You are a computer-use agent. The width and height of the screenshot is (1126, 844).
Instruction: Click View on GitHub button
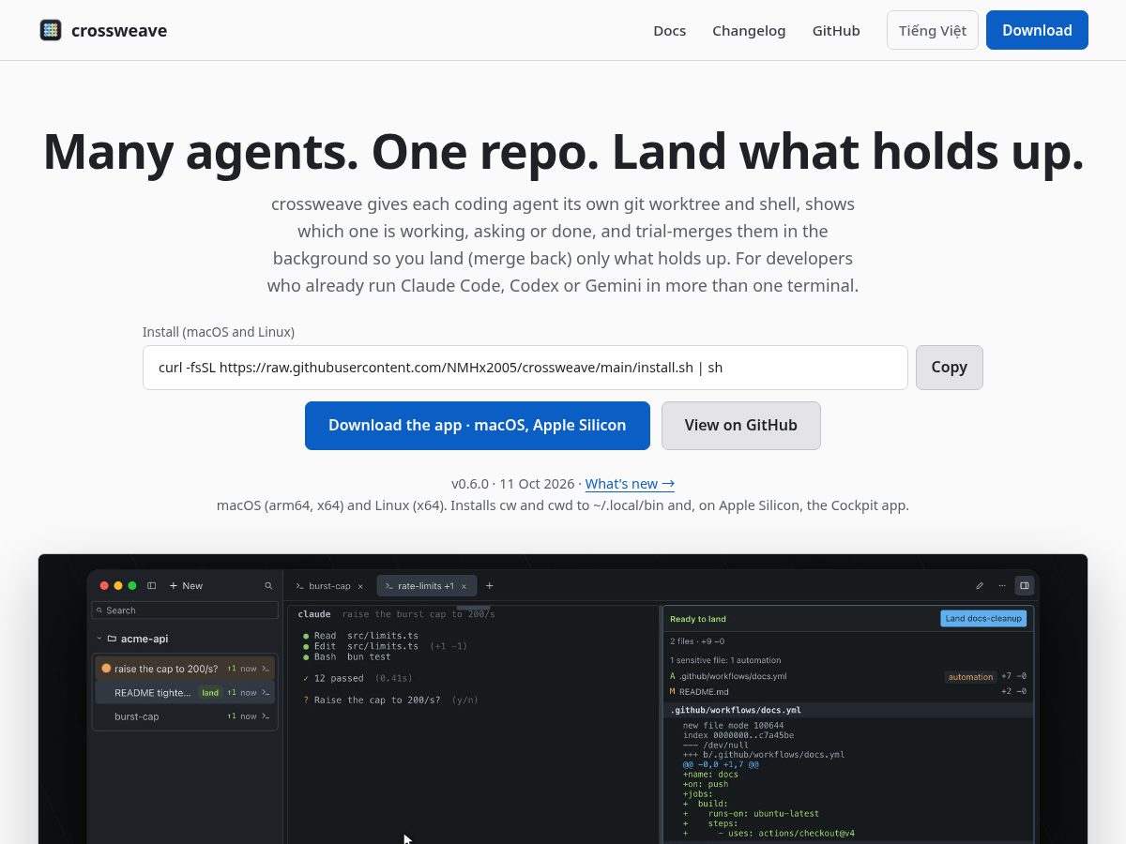[741, 426]
